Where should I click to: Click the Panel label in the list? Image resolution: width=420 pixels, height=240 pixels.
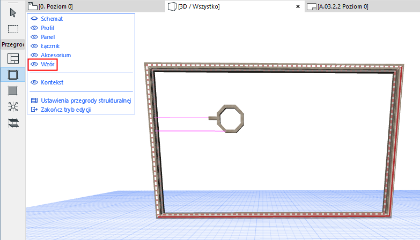tap(48, 37)
